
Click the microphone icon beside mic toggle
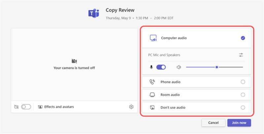pos(151,67)
